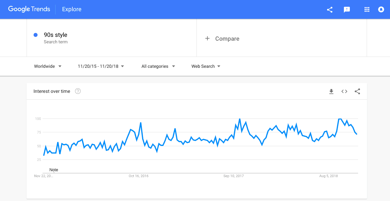Click the Compare button
Screen dimensions: 390x201
tap(222, 39)
